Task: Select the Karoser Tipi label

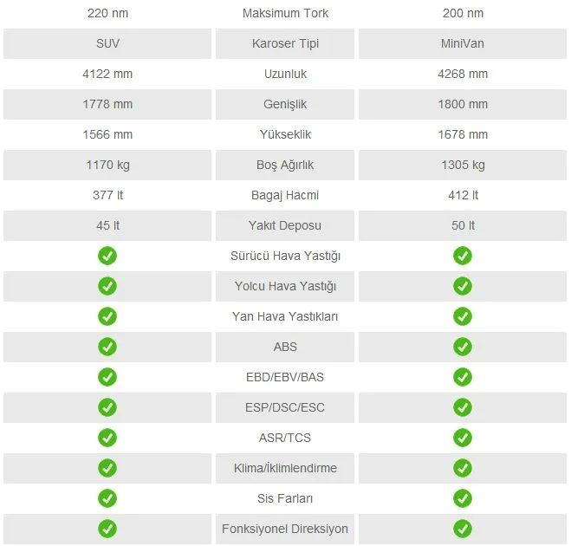Action: (285, 43)
